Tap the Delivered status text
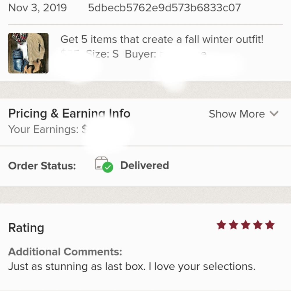 pyautogui.click(x=145, y=165)
